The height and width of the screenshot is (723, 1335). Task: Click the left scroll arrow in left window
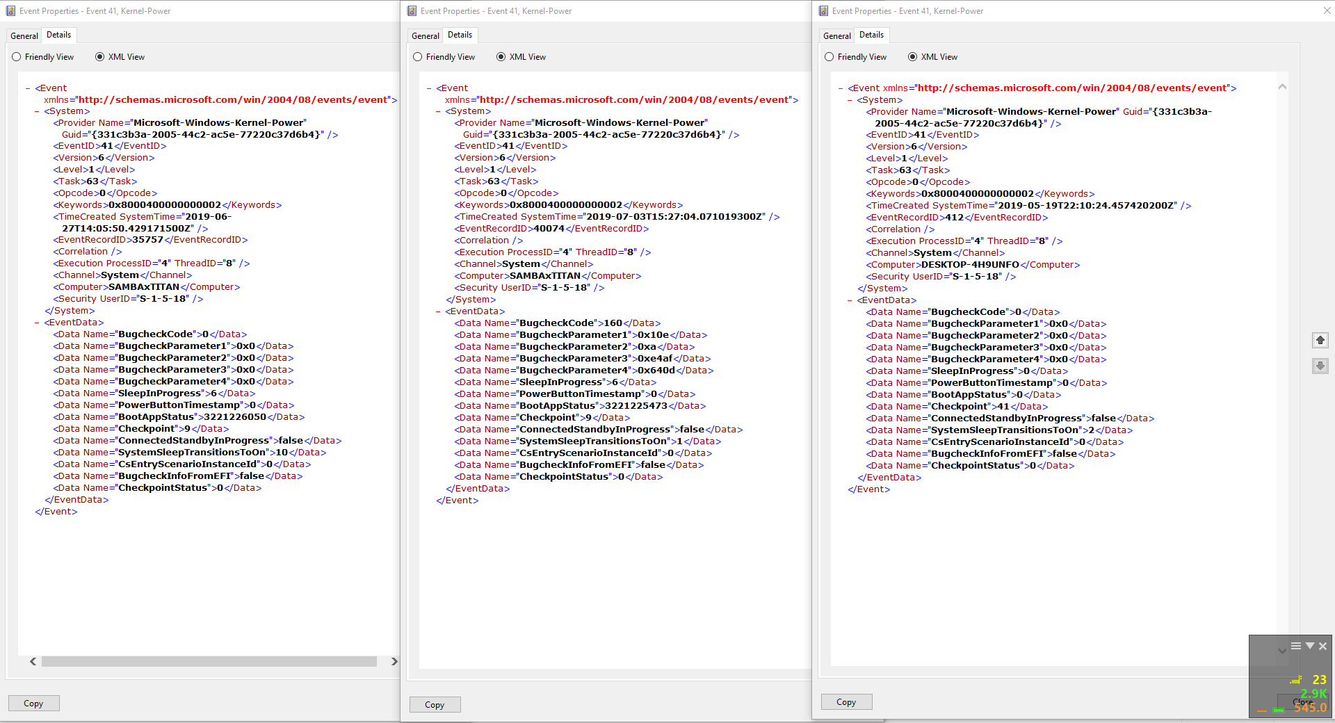coord(33,661)
